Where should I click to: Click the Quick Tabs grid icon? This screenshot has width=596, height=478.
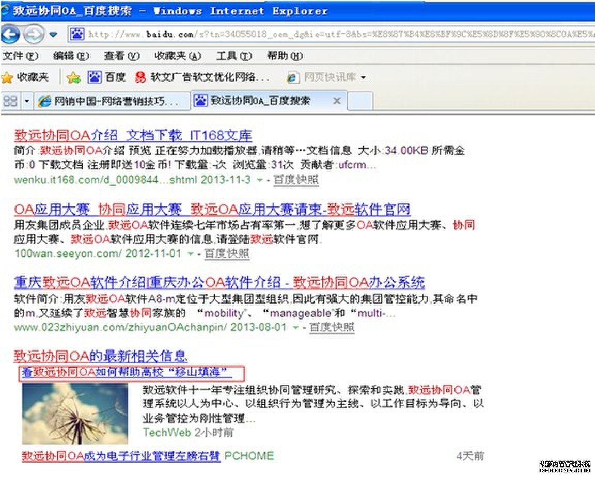pyautogui.click(x=10, y=101)
